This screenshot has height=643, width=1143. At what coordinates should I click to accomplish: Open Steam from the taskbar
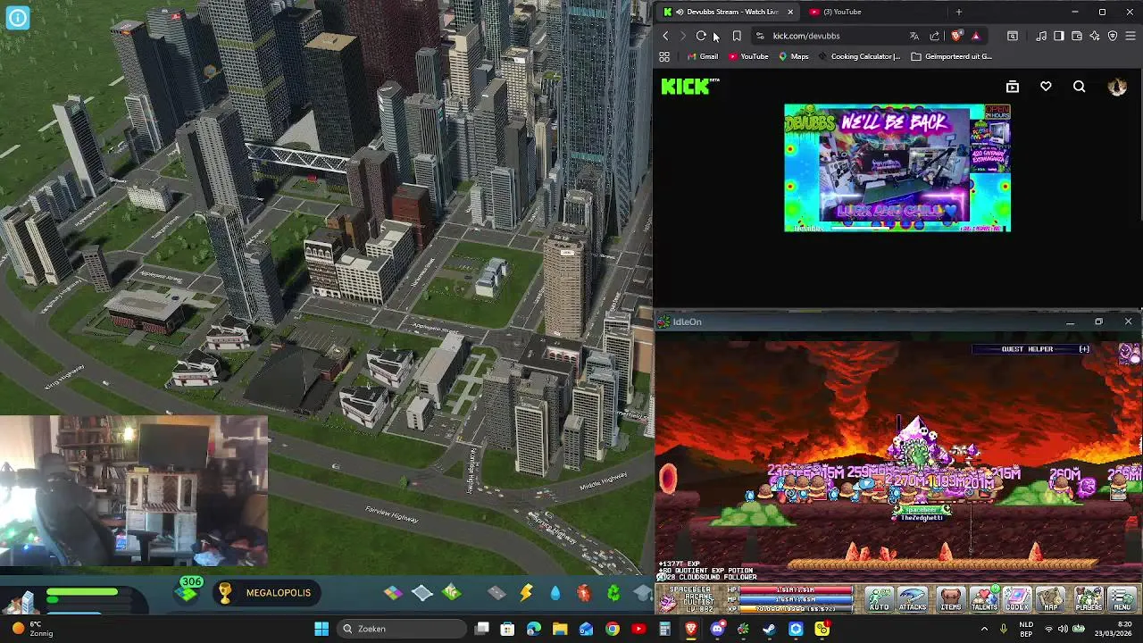[769, 629]
